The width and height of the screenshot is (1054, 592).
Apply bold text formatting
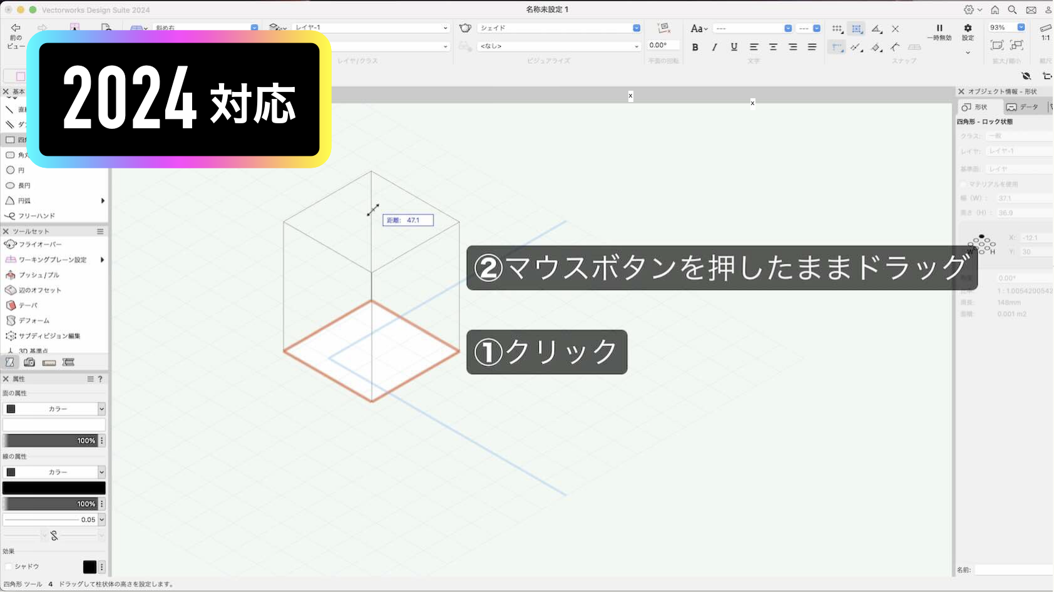point(695,47)
